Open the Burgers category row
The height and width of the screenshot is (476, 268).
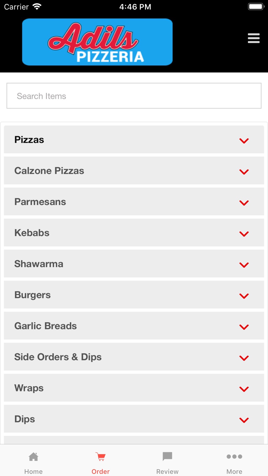134,295
